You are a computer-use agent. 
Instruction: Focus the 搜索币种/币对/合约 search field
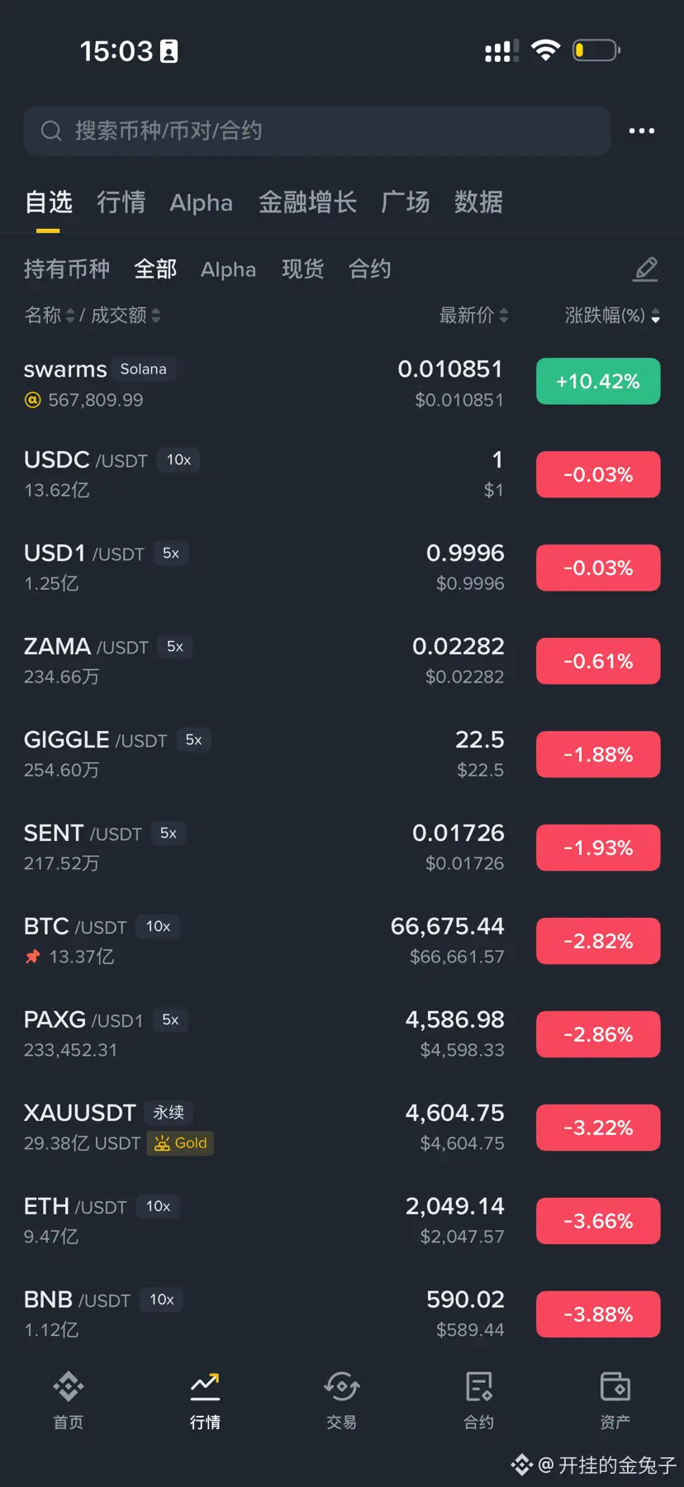(330, 131)
